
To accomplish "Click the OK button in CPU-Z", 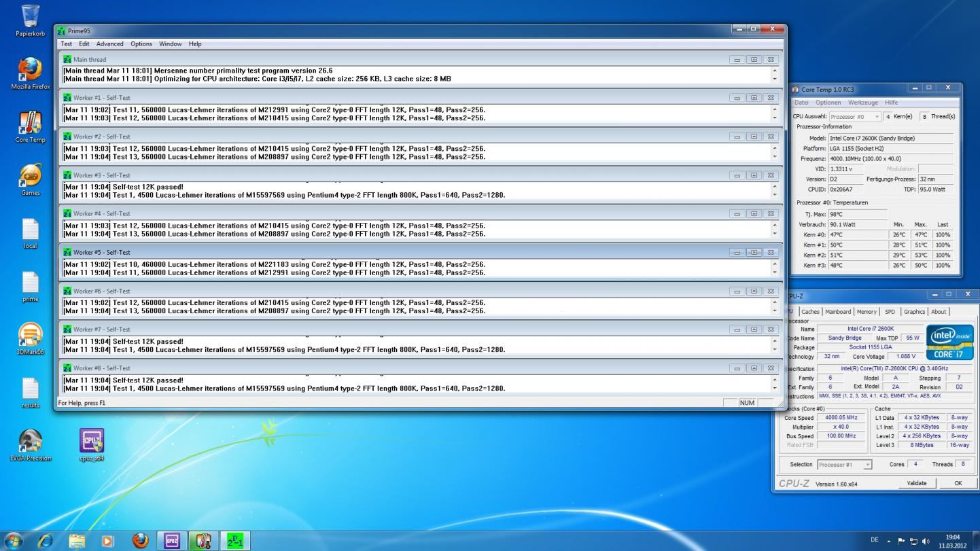I will point(958,483).
